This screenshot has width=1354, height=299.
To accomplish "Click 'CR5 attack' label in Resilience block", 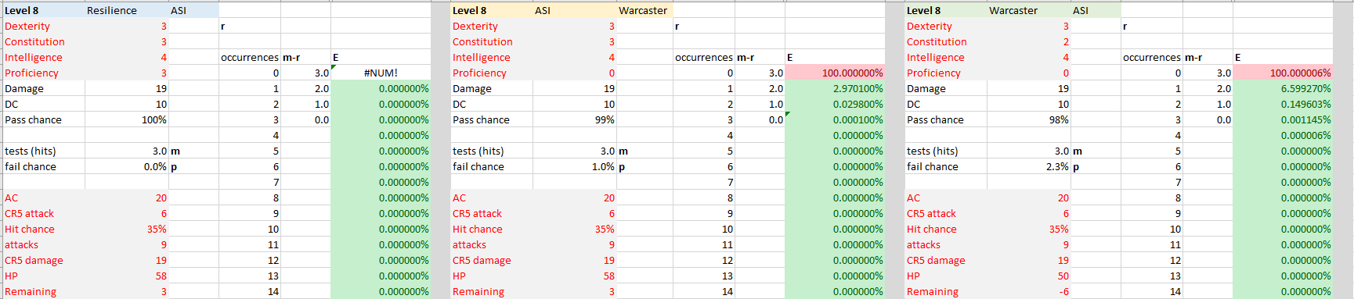I will [30, 213].
